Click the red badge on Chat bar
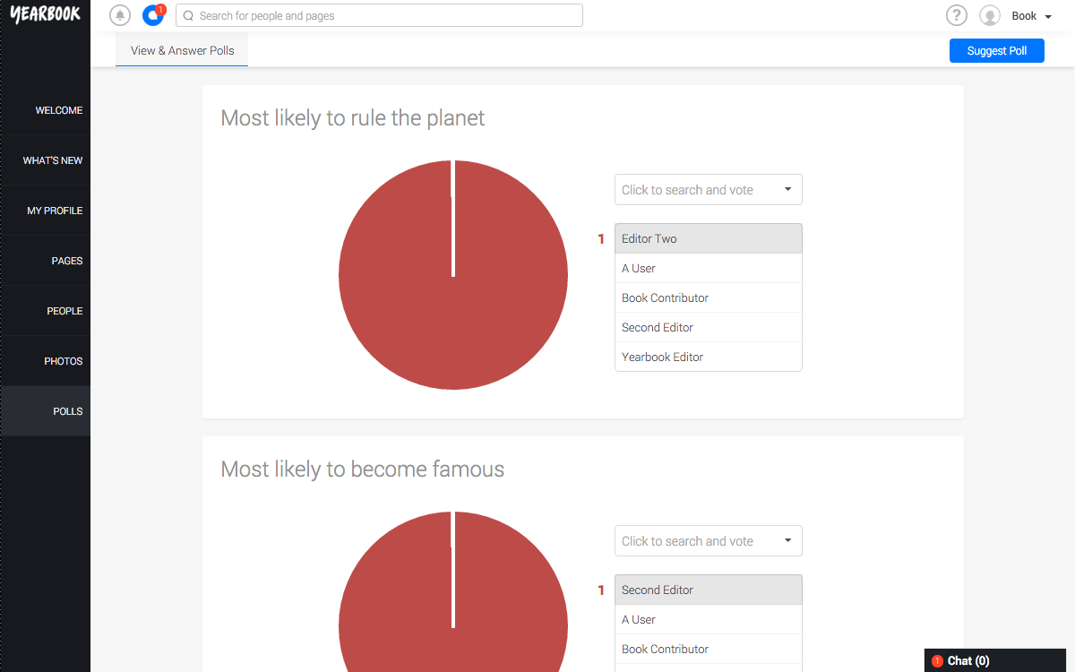Viewport: 1075px width, 672px height. coord(937,661)
